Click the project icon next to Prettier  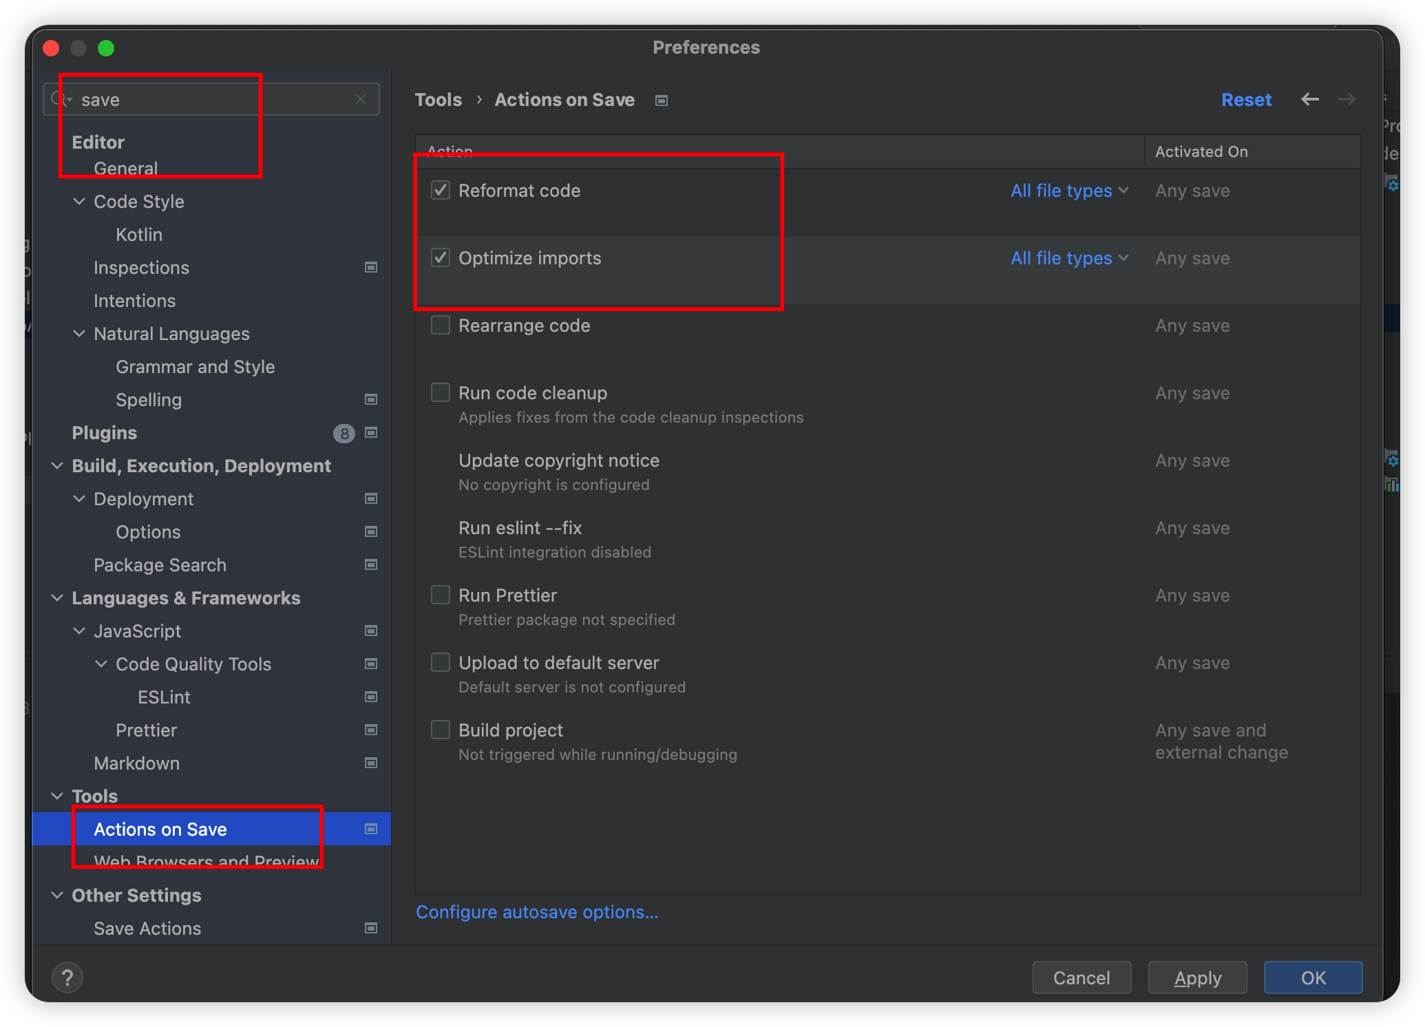point(371,730)
